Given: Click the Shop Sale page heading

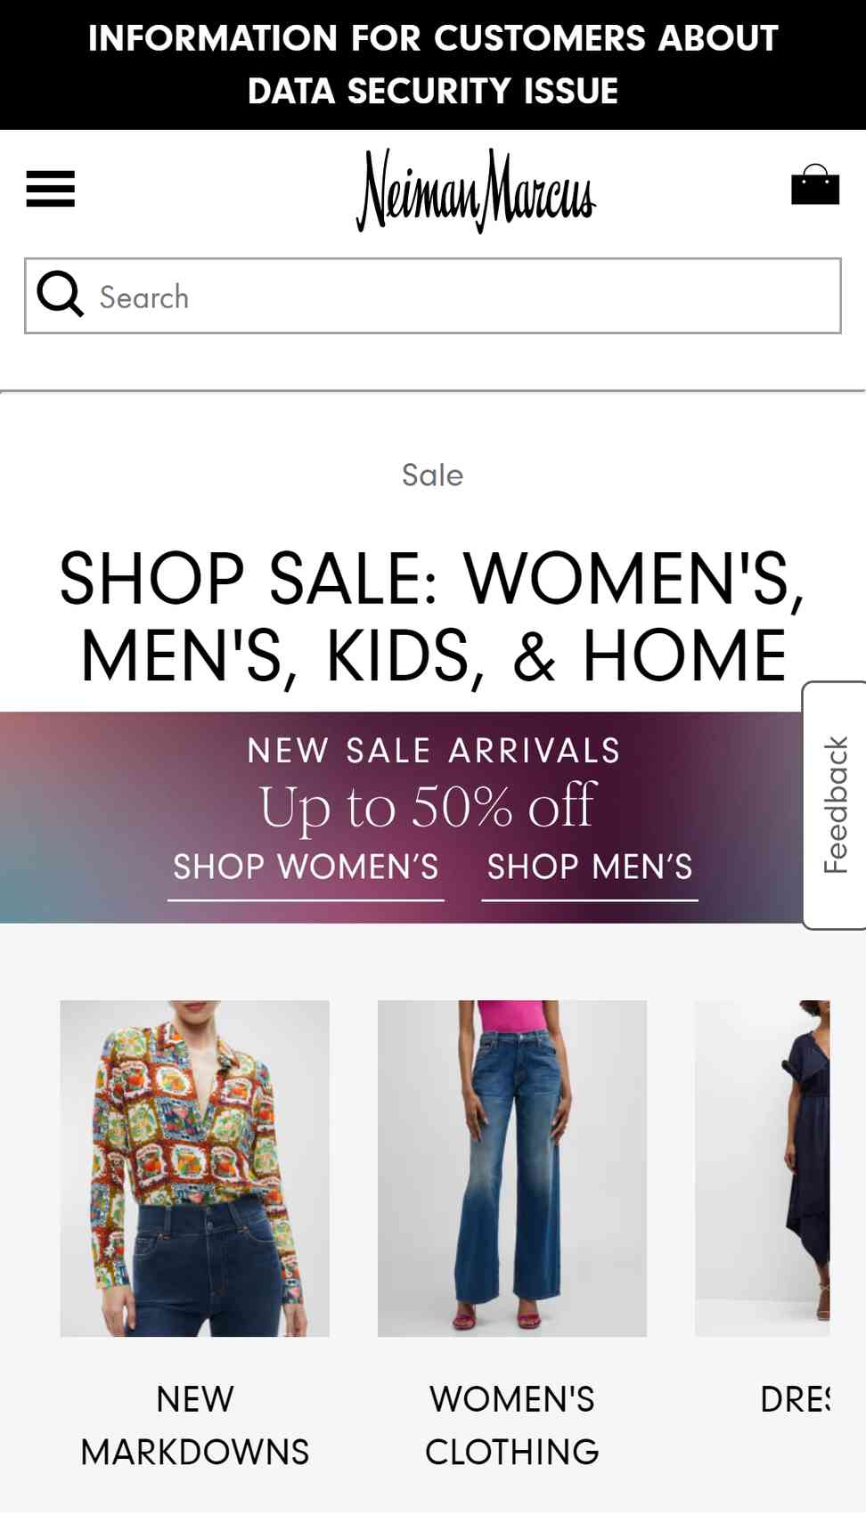Looking at the screenshot, I should click(433, 616).
